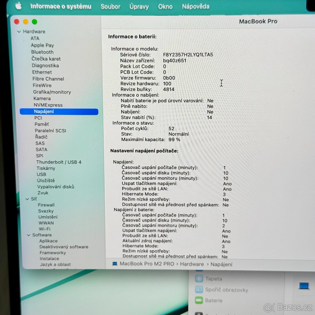Open the Soubor menu
This screenshot has height=315, width=315.
(111, 7)
